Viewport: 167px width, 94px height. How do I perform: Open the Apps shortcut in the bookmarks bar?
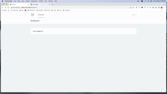click(4, 10)
